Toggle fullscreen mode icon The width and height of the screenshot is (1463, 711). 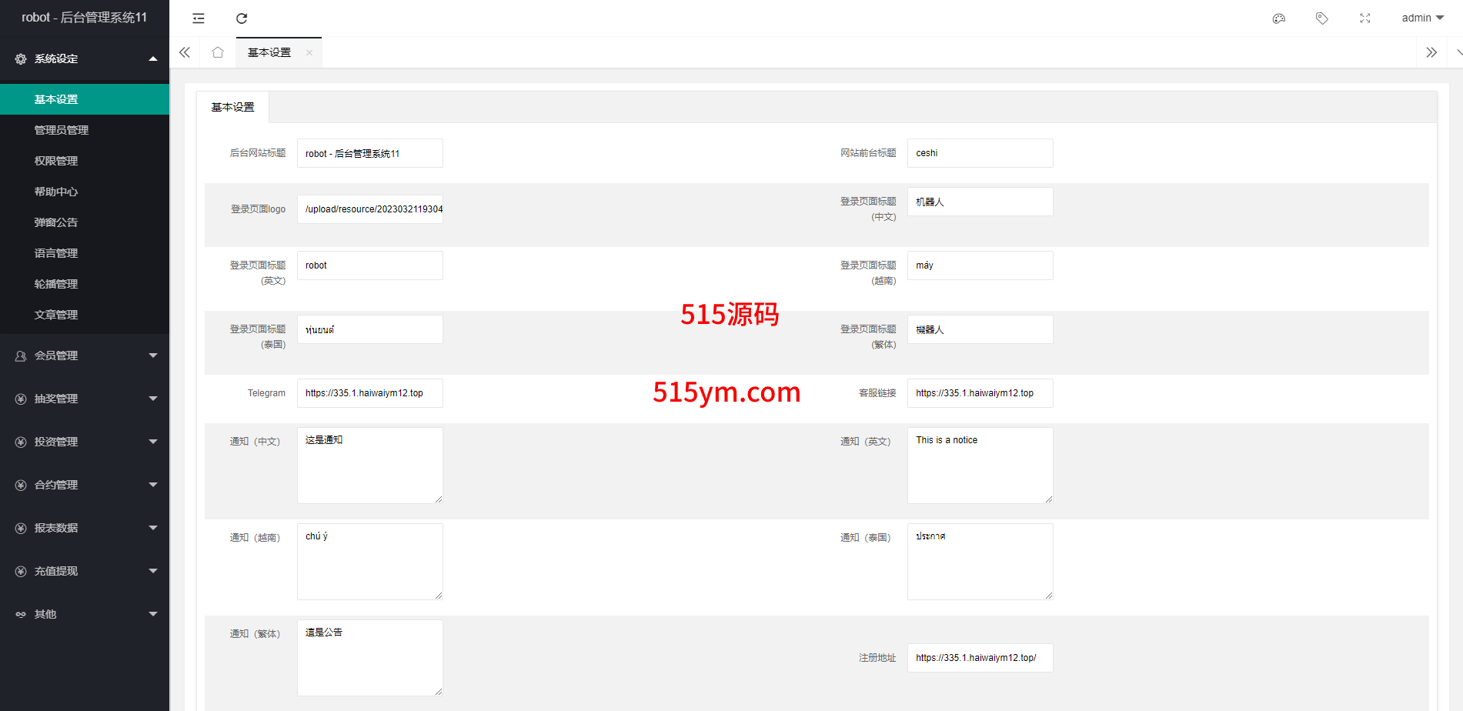1365,18
